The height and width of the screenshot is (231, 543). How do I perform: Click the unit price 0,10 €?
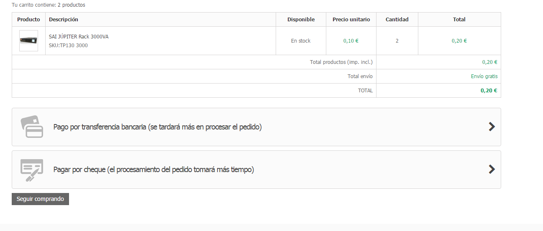pyautogui.click(x=351, y=41)
